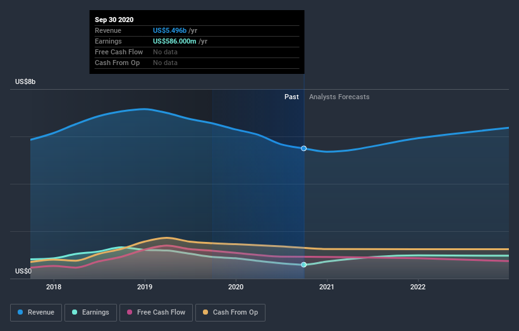Click the US$8b y-axis label
The width and height of the screenshot is (519, 331).
[x=25, y=81]
